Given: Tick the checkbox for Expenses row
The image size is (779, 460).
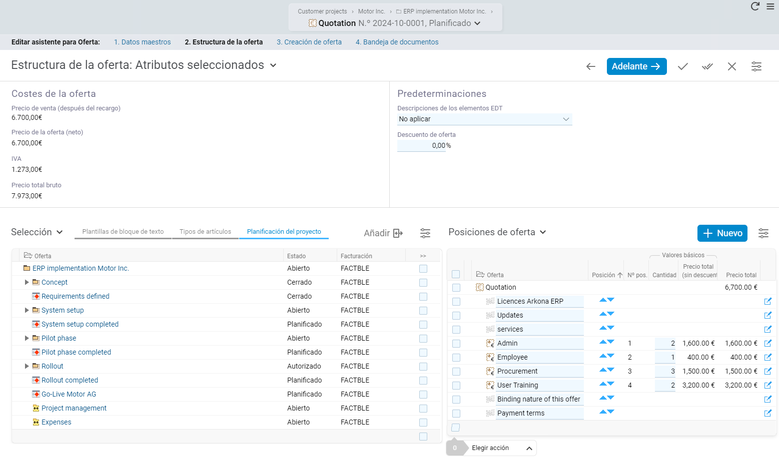Looking at the screenshot, I should point(423,423).
